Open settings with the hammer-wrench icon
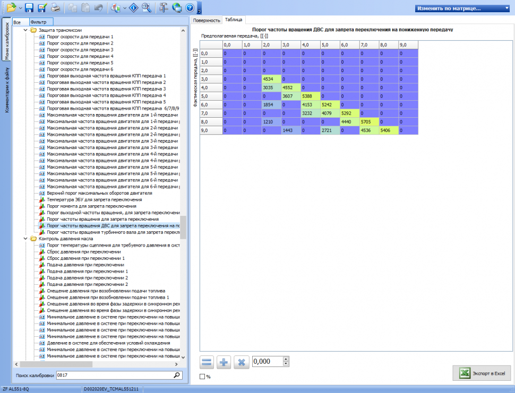 (164, 7)
